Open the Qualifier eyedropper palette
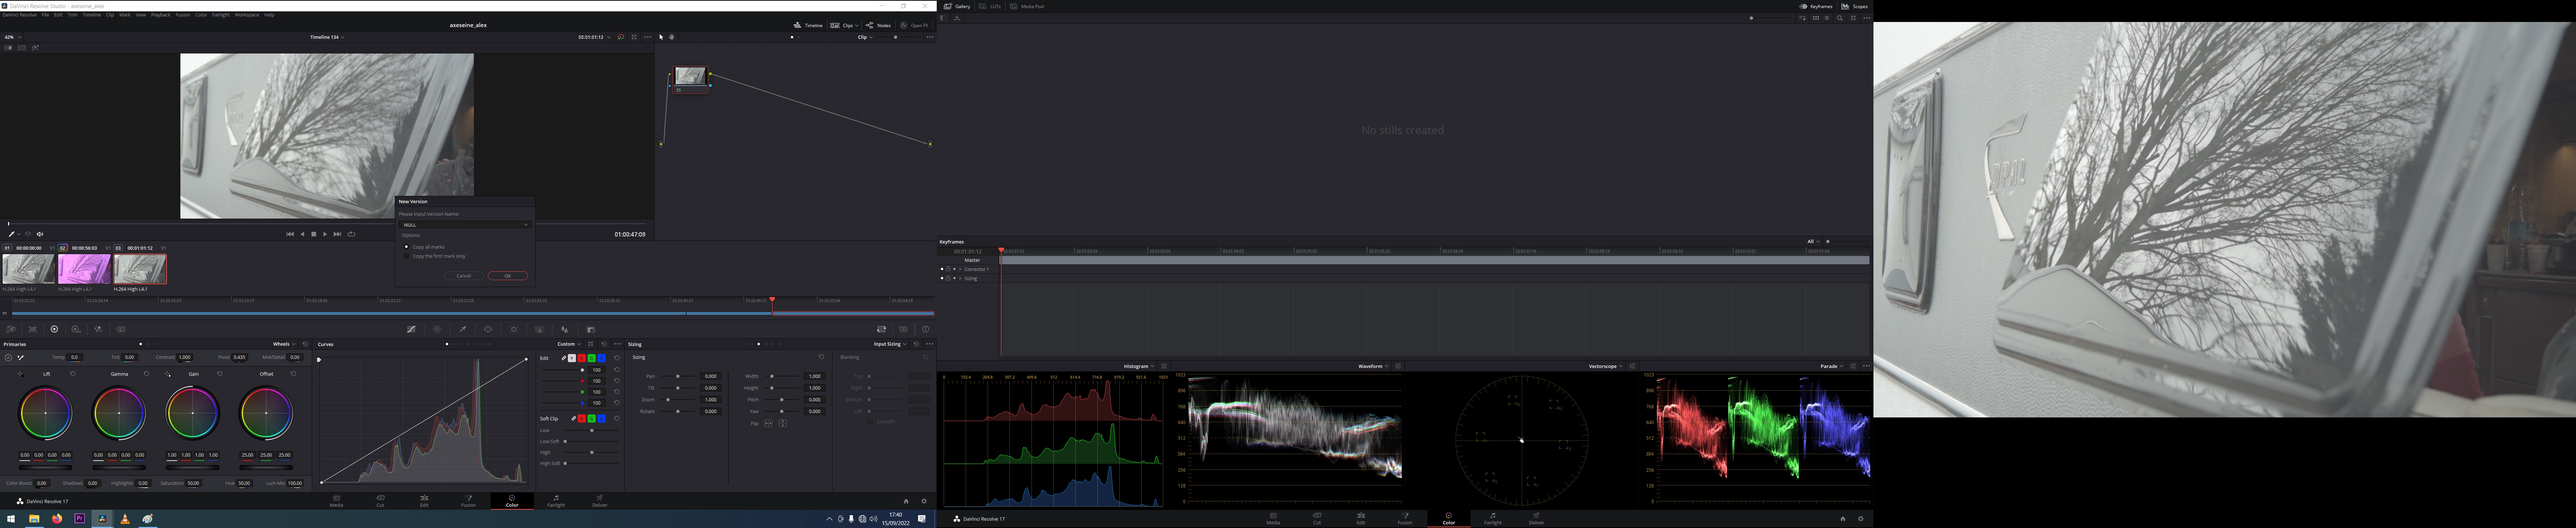 463,329
